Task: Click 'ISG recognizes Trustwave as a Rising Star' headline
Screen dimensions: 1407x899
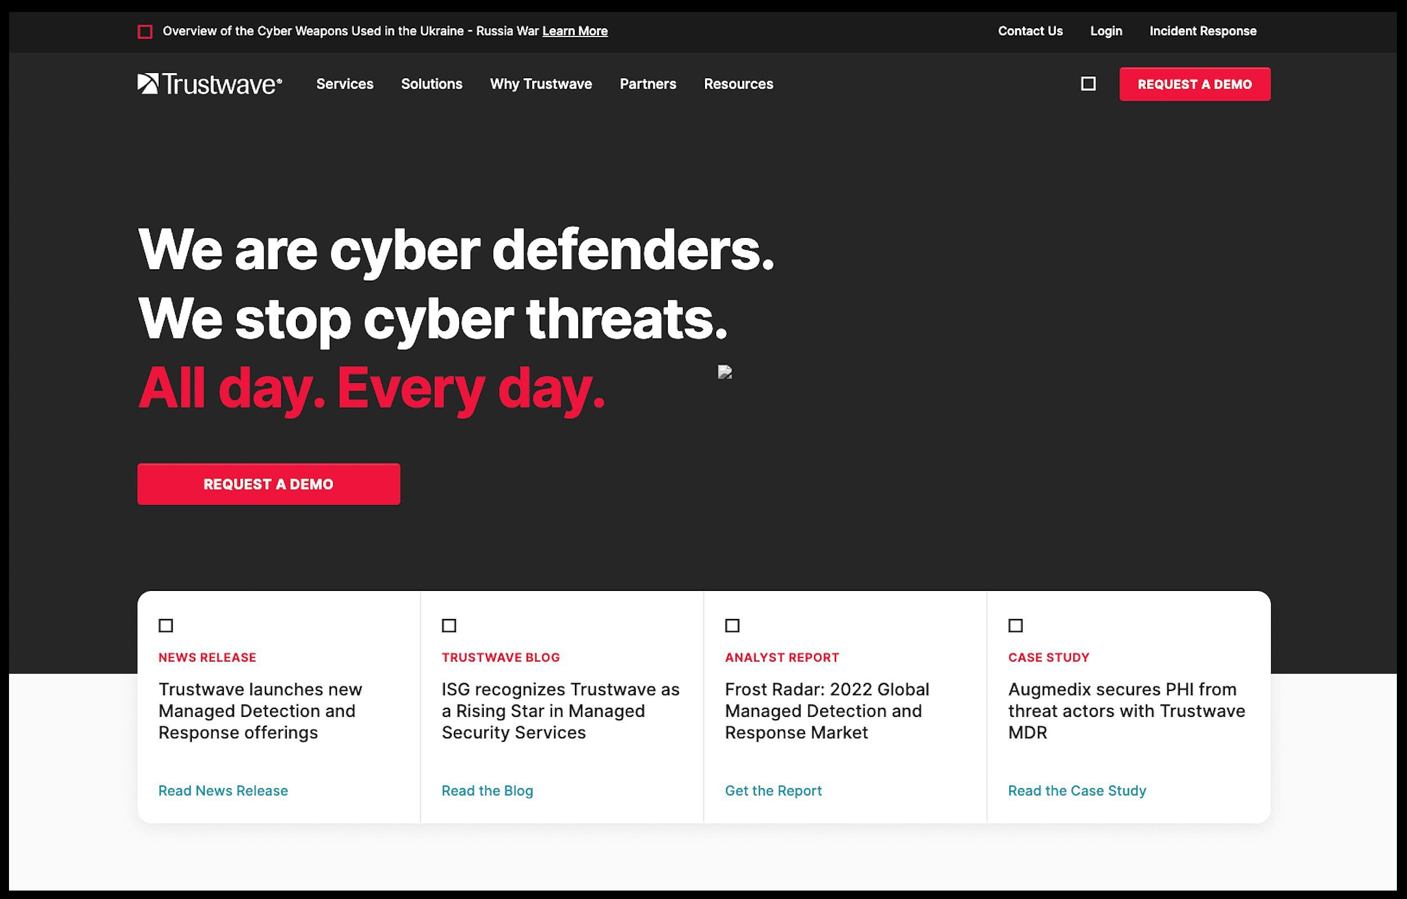Action: [x=560, y=711]
